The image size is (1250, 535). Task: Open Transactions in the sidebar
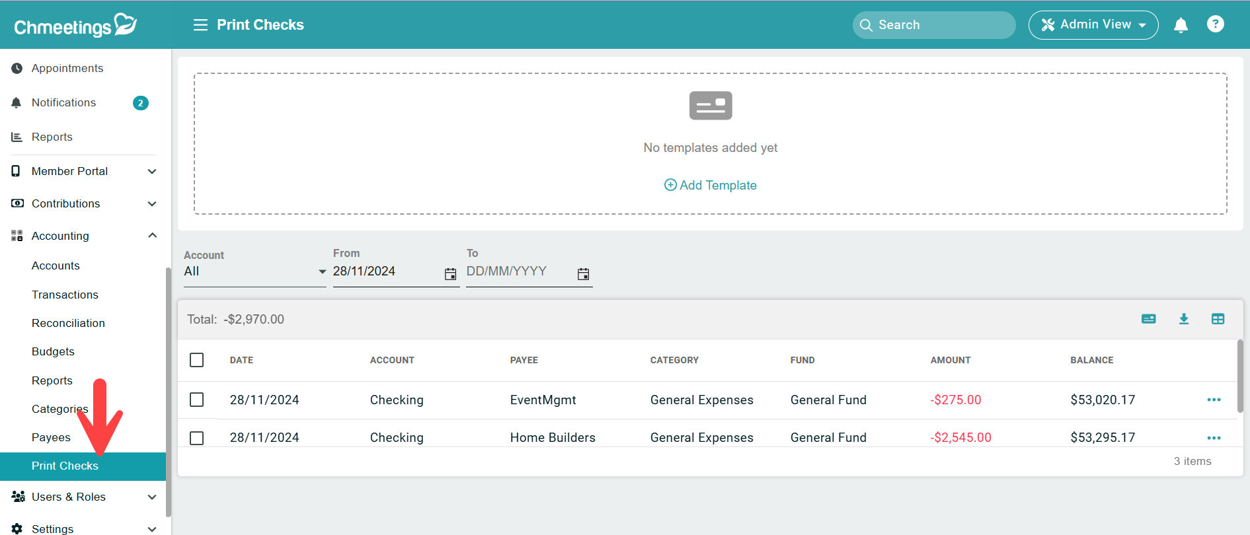tap(65, 295)
